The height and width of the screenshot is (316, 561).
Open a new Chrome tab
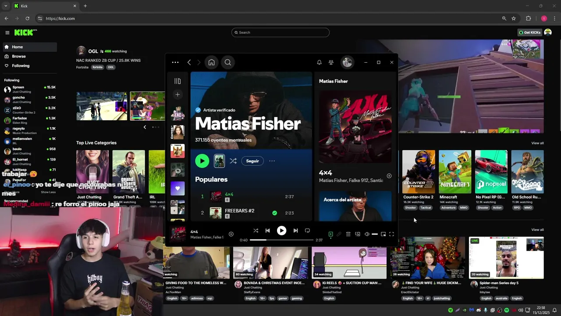[x=85, y=6]
